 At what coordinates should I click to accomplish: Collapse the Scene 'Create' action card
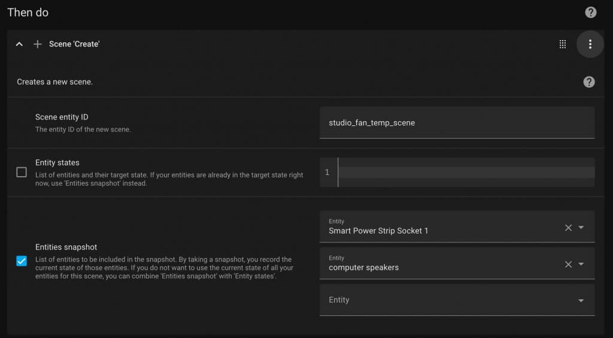click(19, 44)
